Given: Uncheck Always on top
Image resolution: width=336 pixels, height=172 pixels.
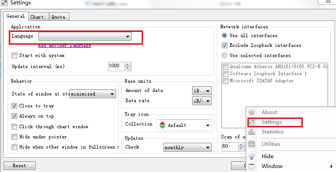Looking at the screenshot, I should click(14, 116).
